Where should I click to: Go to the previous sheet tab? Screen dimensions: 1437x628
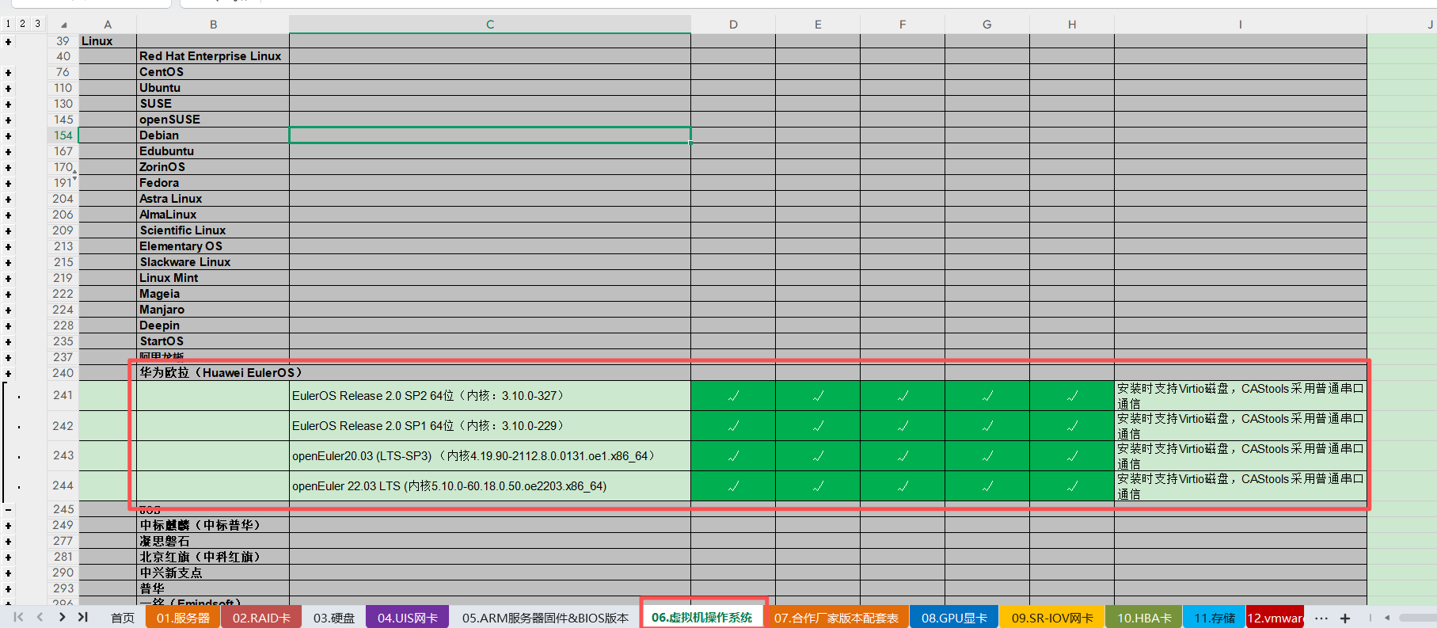[x=40, y=617]
